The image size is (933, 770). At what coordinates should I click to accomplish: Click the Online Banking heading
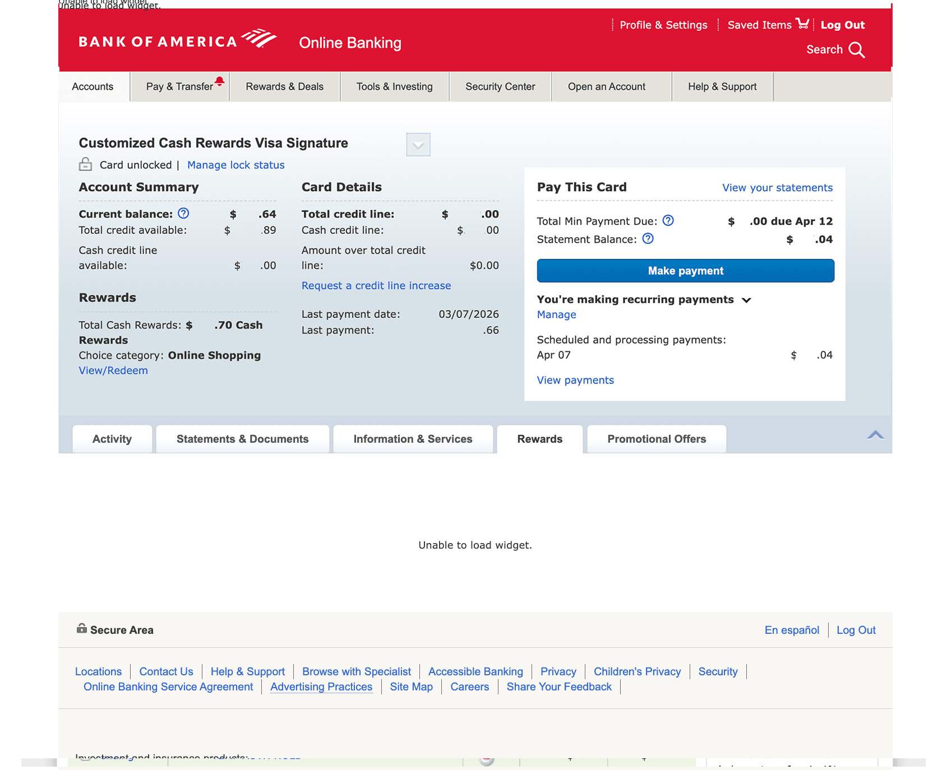click(350, 43)
